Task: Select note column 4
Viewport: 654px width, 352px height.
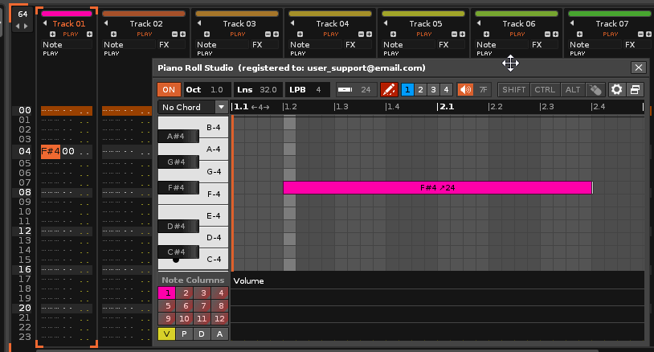Action: click(x=219, y=293)
